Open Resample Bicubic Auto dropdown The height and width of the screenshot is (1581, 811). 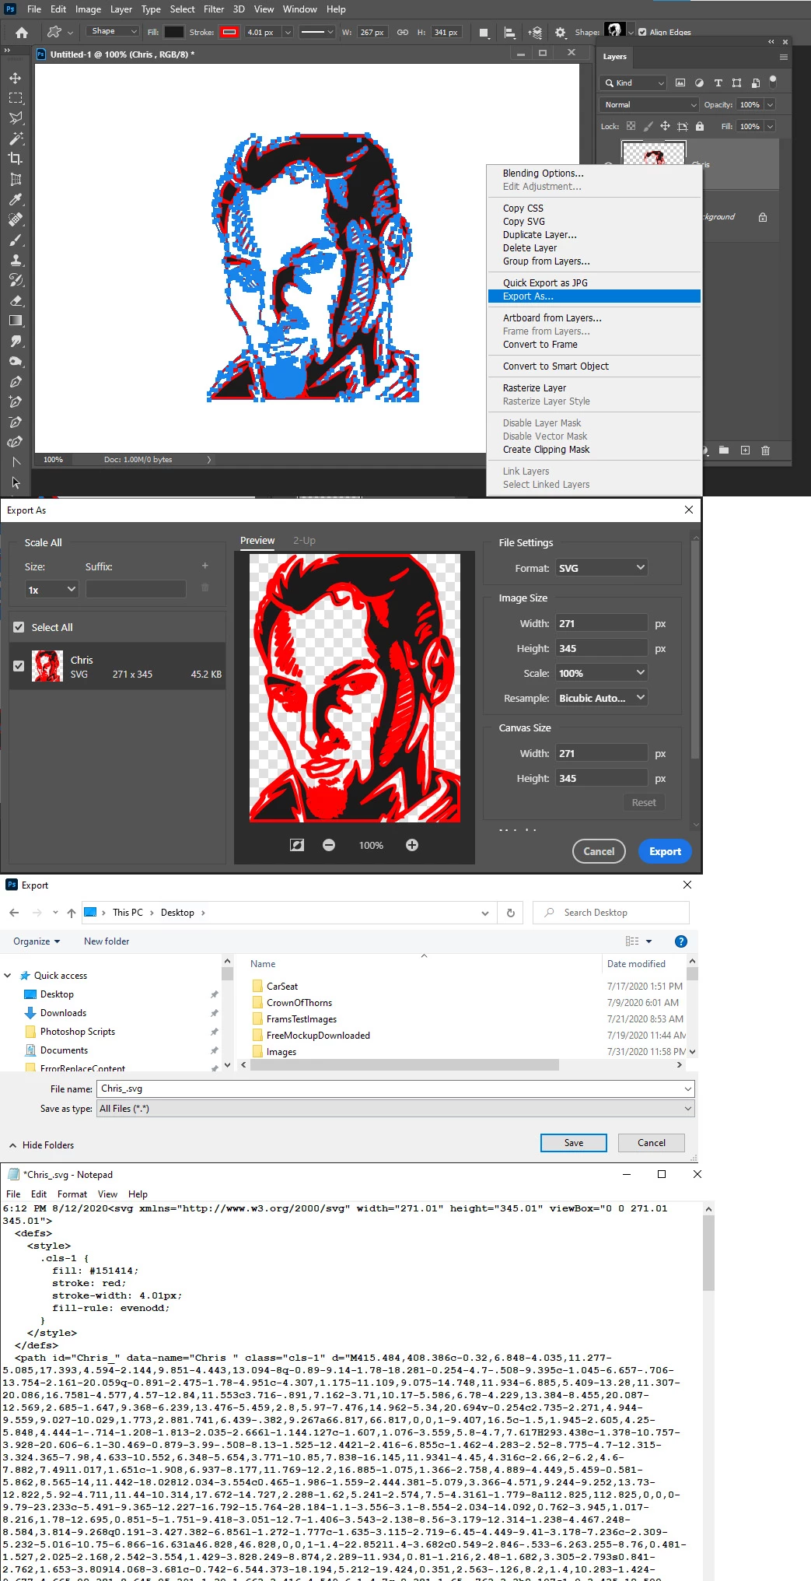(602, 698)
